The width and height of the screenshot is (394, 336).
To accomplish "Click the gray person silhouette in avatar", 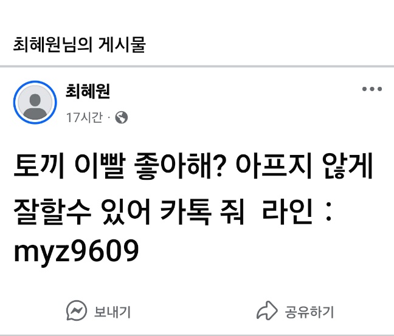I will [x=35, y=106].
